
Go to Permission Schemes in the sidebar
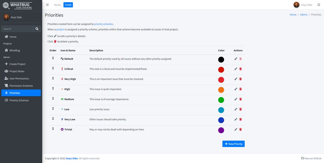pyautogui.click(x=21, y=86)
